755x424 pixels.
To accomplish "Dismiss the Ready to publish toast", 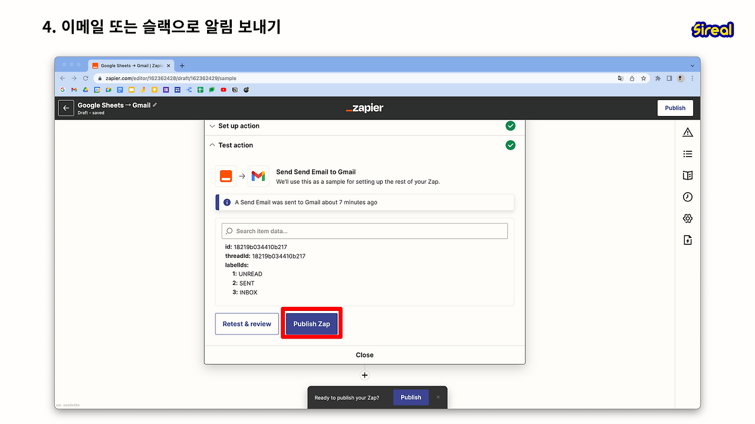I will click(438, 397).
